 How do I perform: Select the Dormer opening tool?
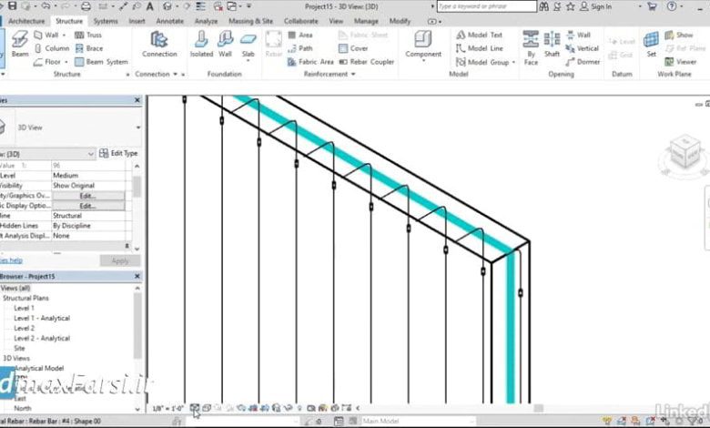[583, 62]
